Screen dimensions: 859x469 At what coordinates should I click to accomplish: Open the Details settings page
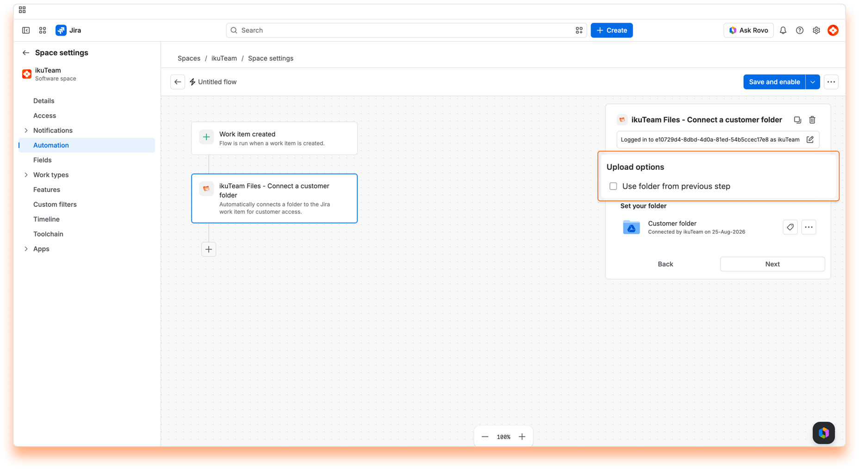[44, 101]
